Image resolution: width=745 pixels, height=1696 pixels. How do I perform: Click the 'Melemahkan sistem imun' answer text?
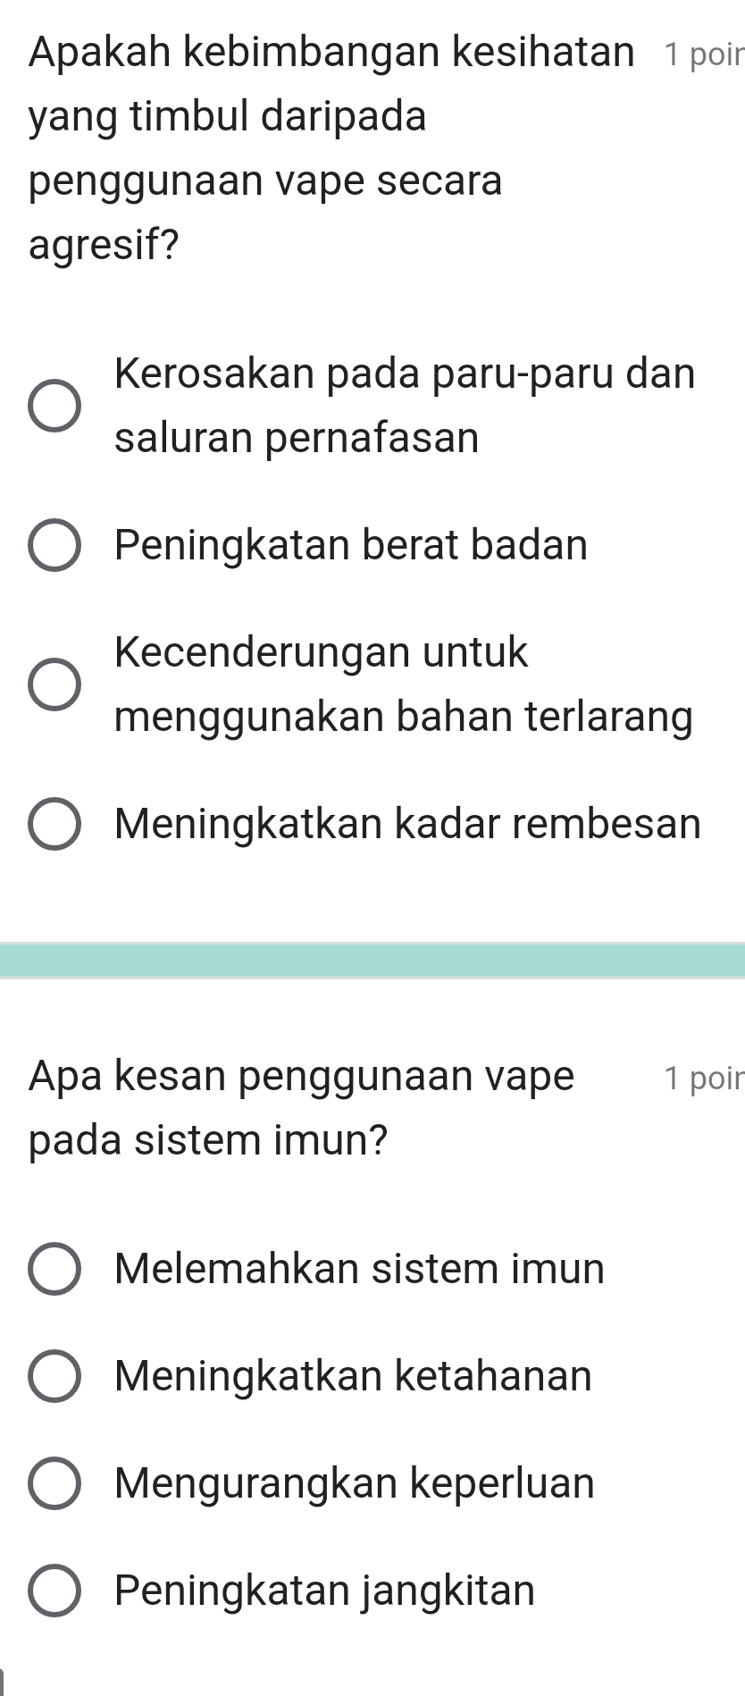tap(360, 1269)
